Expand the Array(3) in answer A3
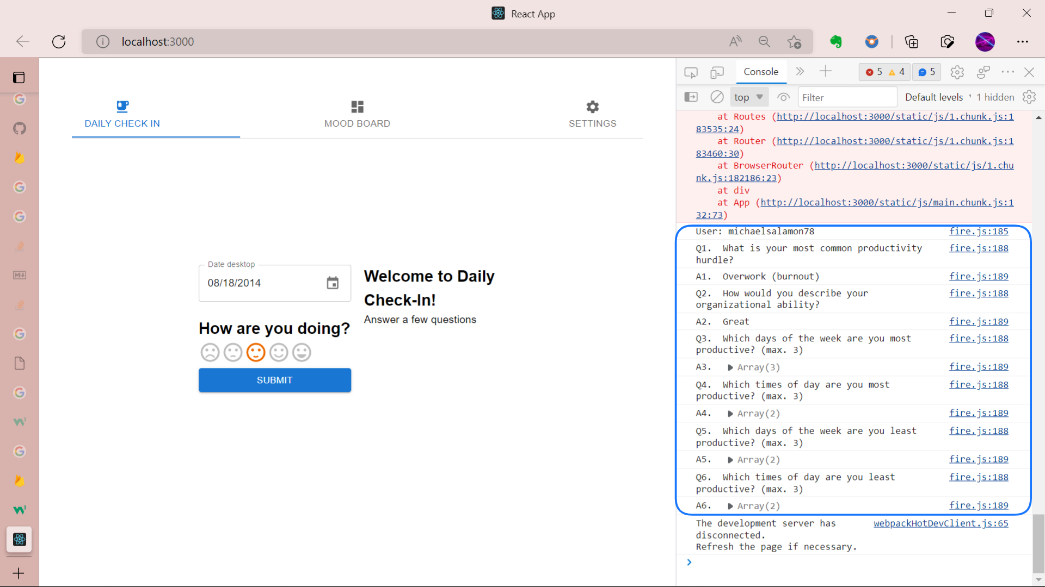Viewport: 1045px width, 587px height. [x=729, y=367]
